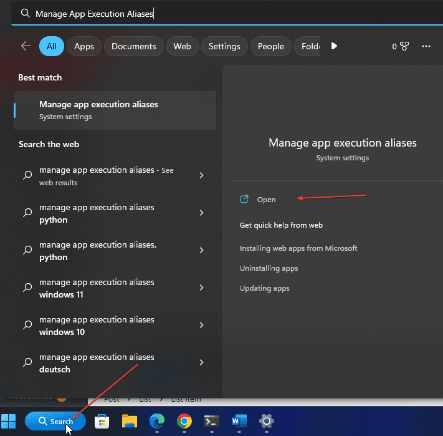Click search icon beside 'See web results' suggestion
Image resolution: width=443 pixels, height=436 pixels.
[x=27, y=175]
